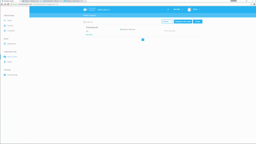Click the Node Clusters sidebar icon
The height and width of the screenshot is (144, 256).
(x=5, y=57)
